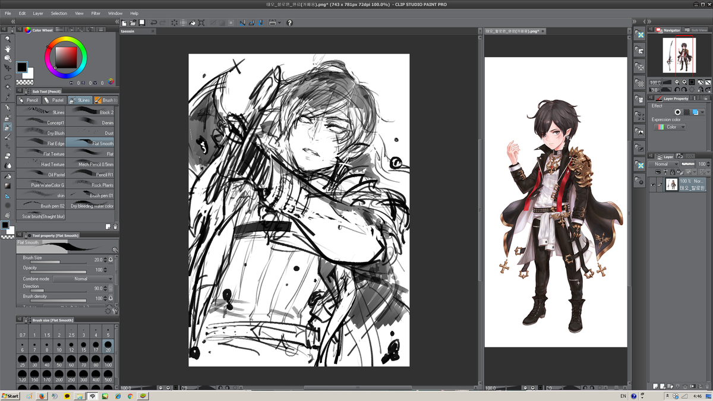Click the Redo arrow
The width and height of the screenshot is (713, 401).
tap(163, 23)
